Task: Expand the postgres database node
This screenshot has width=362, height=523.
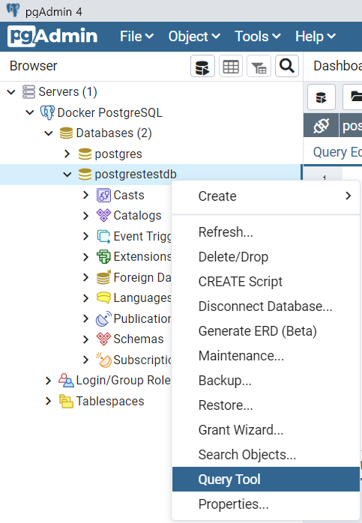Action: tap(67, 154)
